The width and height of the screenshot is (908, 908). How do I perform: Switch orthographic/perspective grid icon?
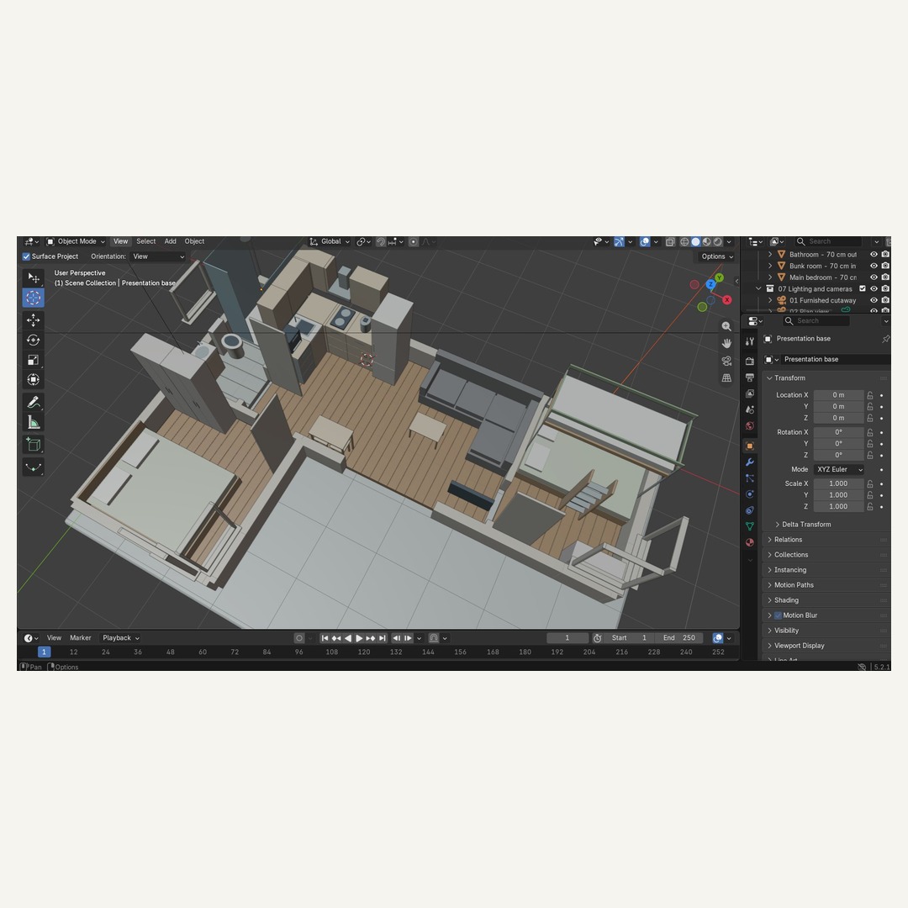726,377
